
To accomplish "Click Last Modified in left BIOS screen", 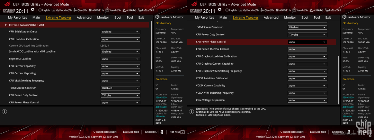I will point(131,132).
